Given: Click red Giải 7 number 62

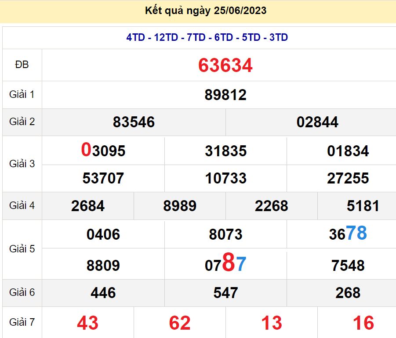Looking at the screenshot, I should pyautogui.click(x=180, y=323).
